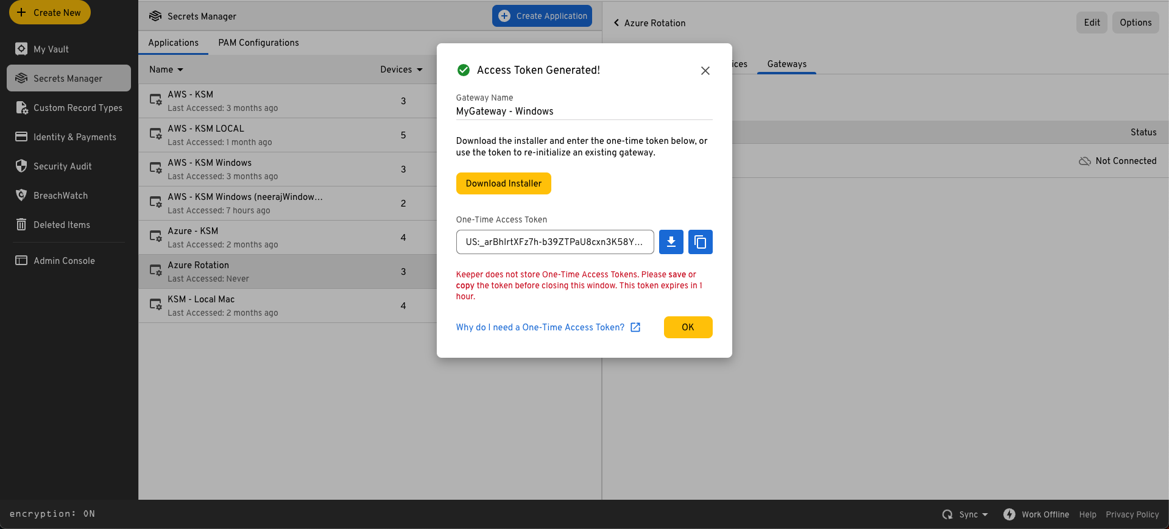Copy the one-time access token
This screenshot has width=1169, height=529.
pyautogui.click(x=700, y=242)
